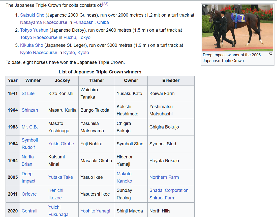Open the Shinzan winner link
This screenshot has height=217, width=277.
pos(30,110)
